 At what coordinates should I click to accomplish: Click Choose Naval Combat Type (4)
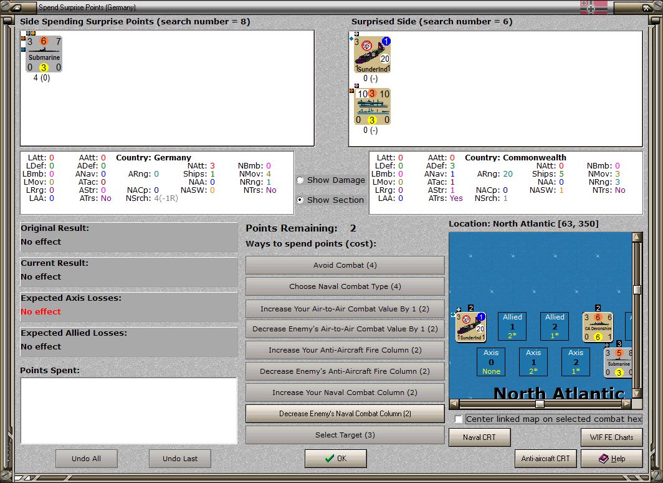(x=345, y=286)
